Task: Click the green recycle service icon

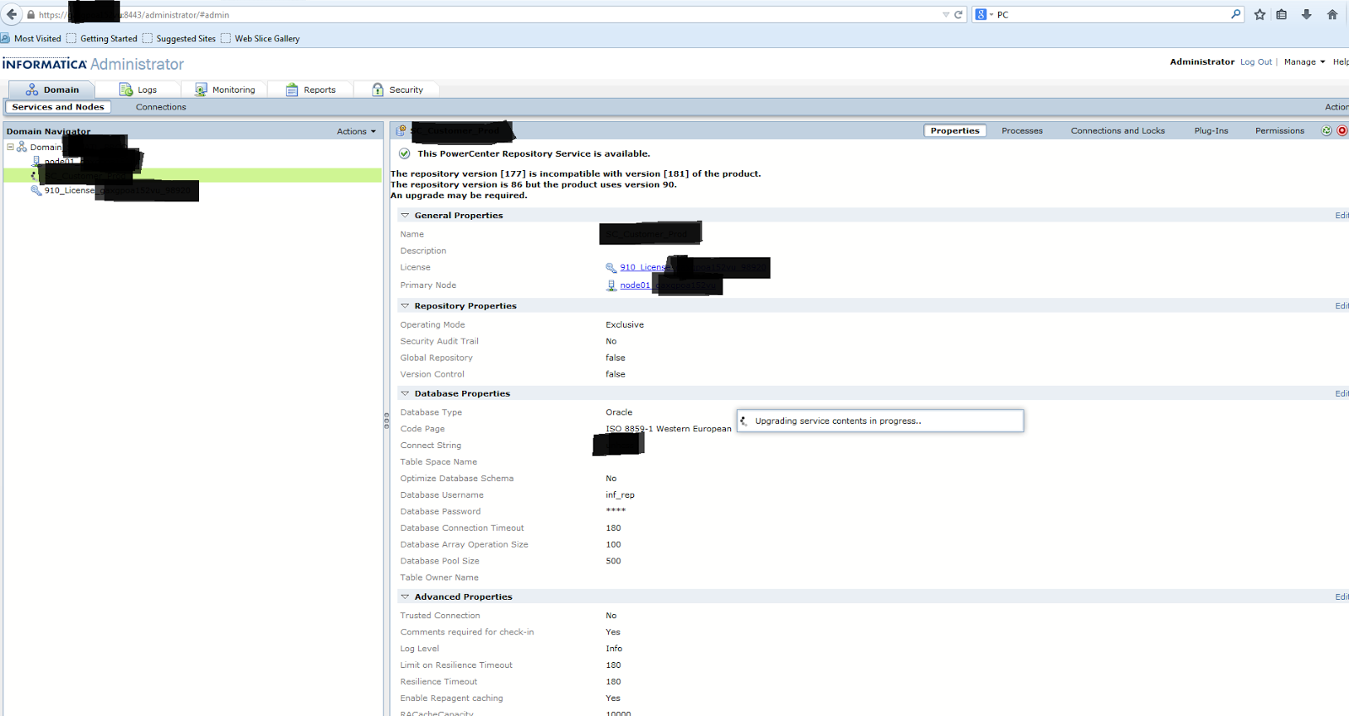Action: [1326, 131]
